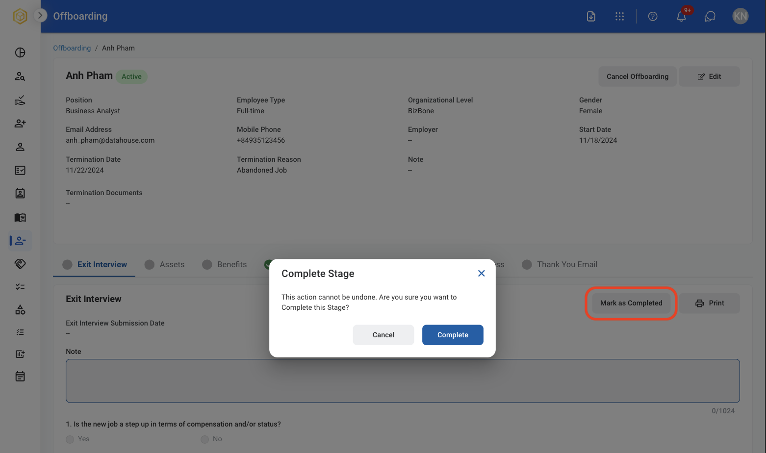Click the email anh_pham@datahouse.com
The height and width of the screenshot is (453, 766).
(x=110, y=140)
